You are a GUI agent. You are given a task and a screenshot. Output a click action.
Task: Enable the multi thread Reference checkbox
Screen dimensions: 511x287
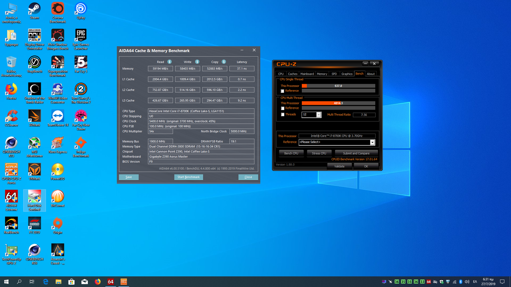pos(283,108)
